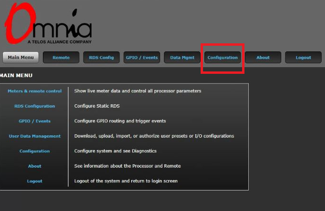Open the RDS Config tab
This screenshot has height=211, width=325.
coord(102,57)
